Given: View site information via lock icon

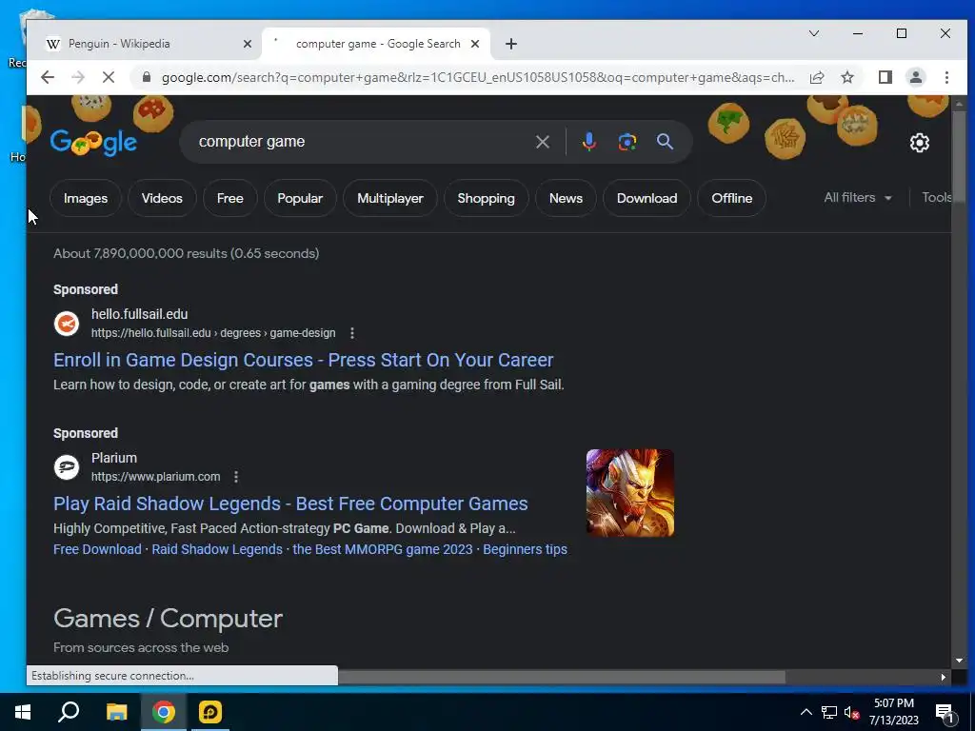Looking at the screenshot, I should point(146,77).
